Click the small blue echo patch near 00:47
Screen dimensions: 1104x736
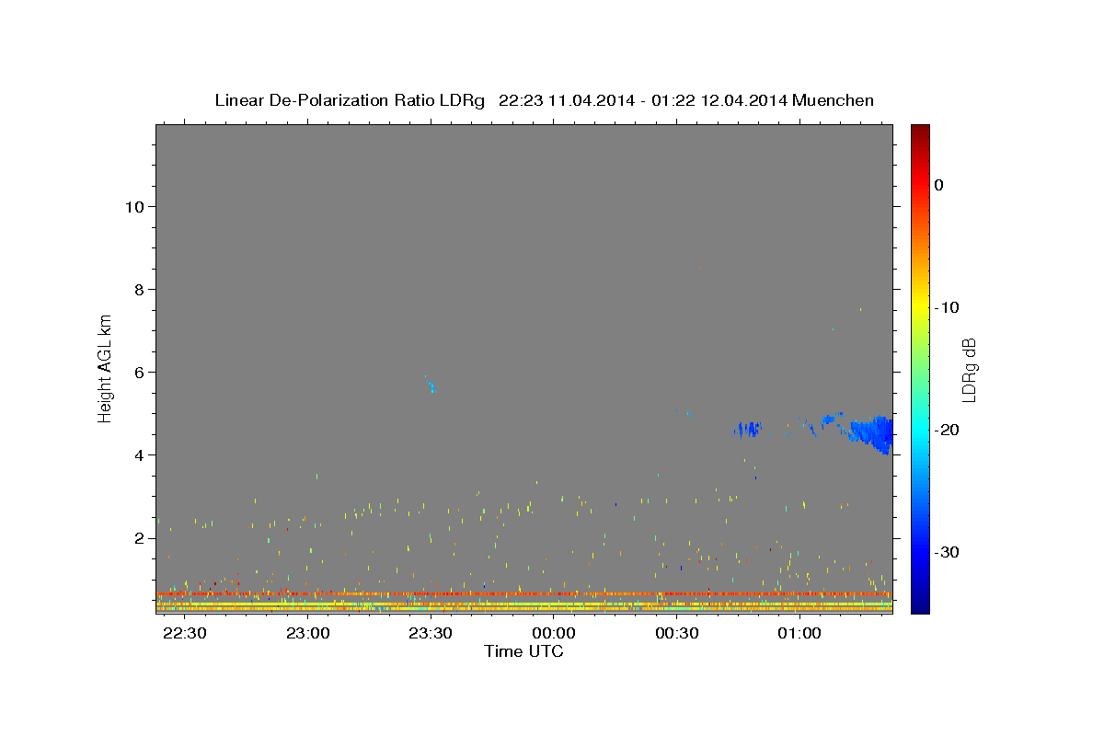pos(748,429)
